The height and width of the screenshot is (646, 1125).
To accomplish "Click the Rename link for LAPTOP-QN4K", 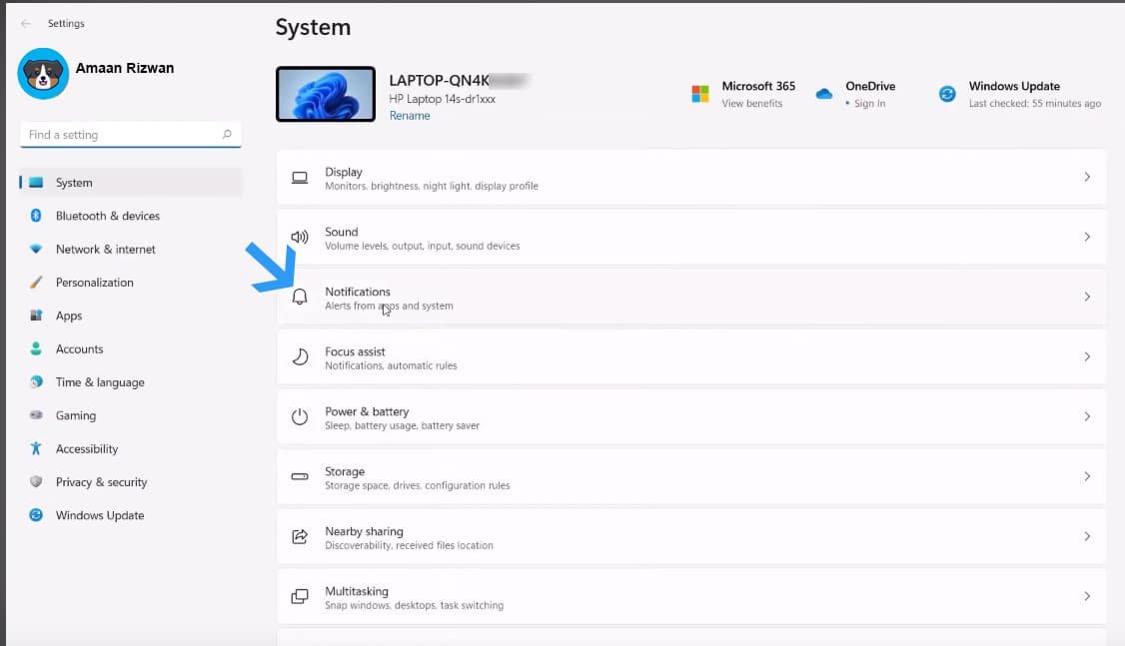I will tap(410, 115).
